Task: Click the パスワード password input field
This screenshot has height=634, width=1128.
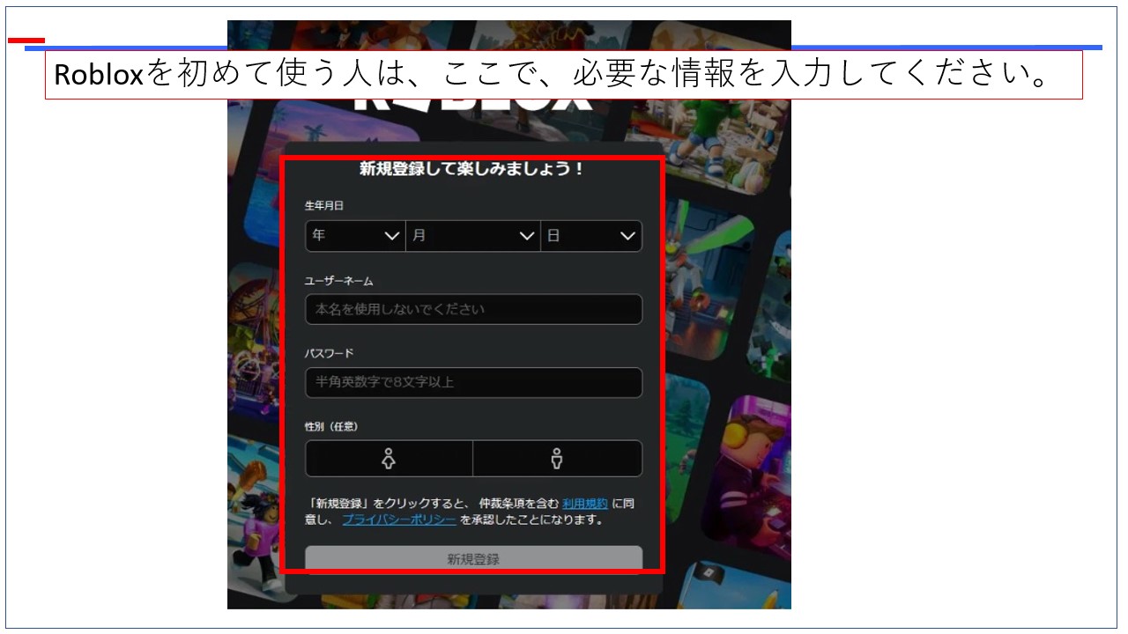Action: click(x=473, y=382)
